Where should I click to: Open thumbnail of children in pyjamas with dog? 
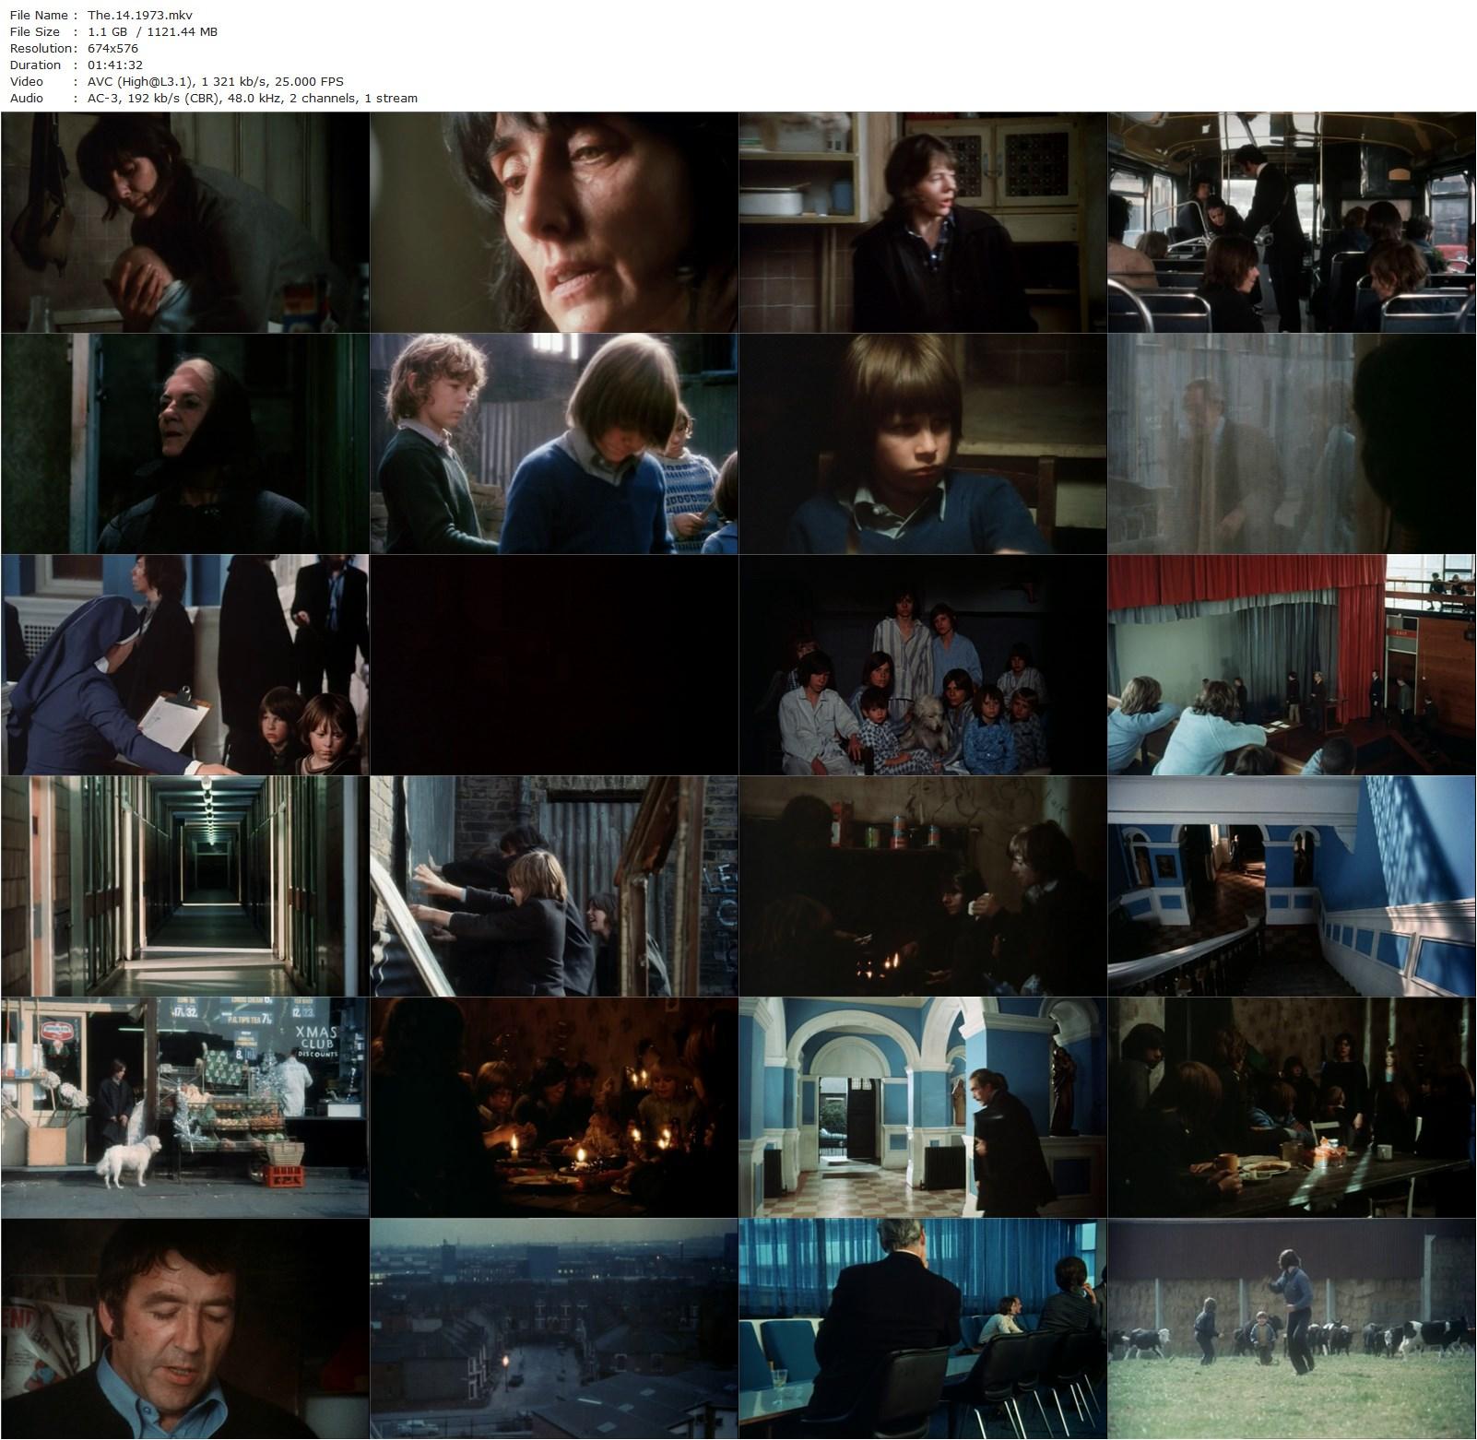[x=922, y=665]
